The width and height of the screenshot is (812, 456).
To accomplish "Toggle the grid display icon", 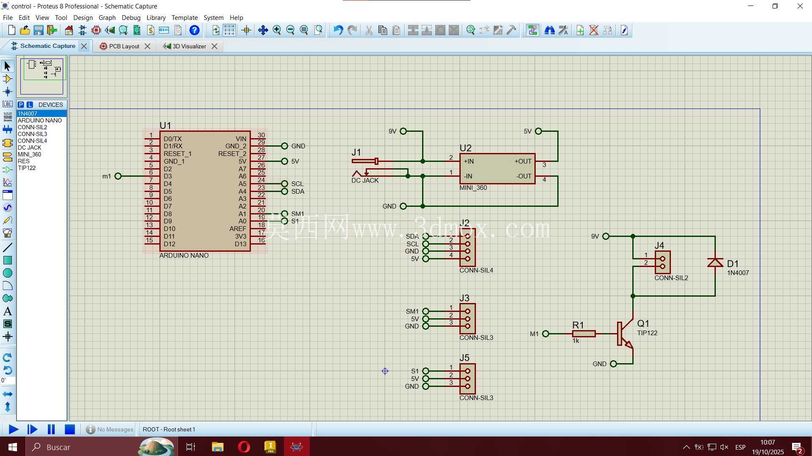I will click(x=229, y=30).
